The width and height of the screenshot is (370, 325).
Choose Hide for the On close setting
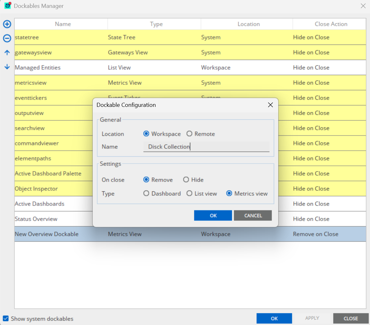(x=186, y=180)
